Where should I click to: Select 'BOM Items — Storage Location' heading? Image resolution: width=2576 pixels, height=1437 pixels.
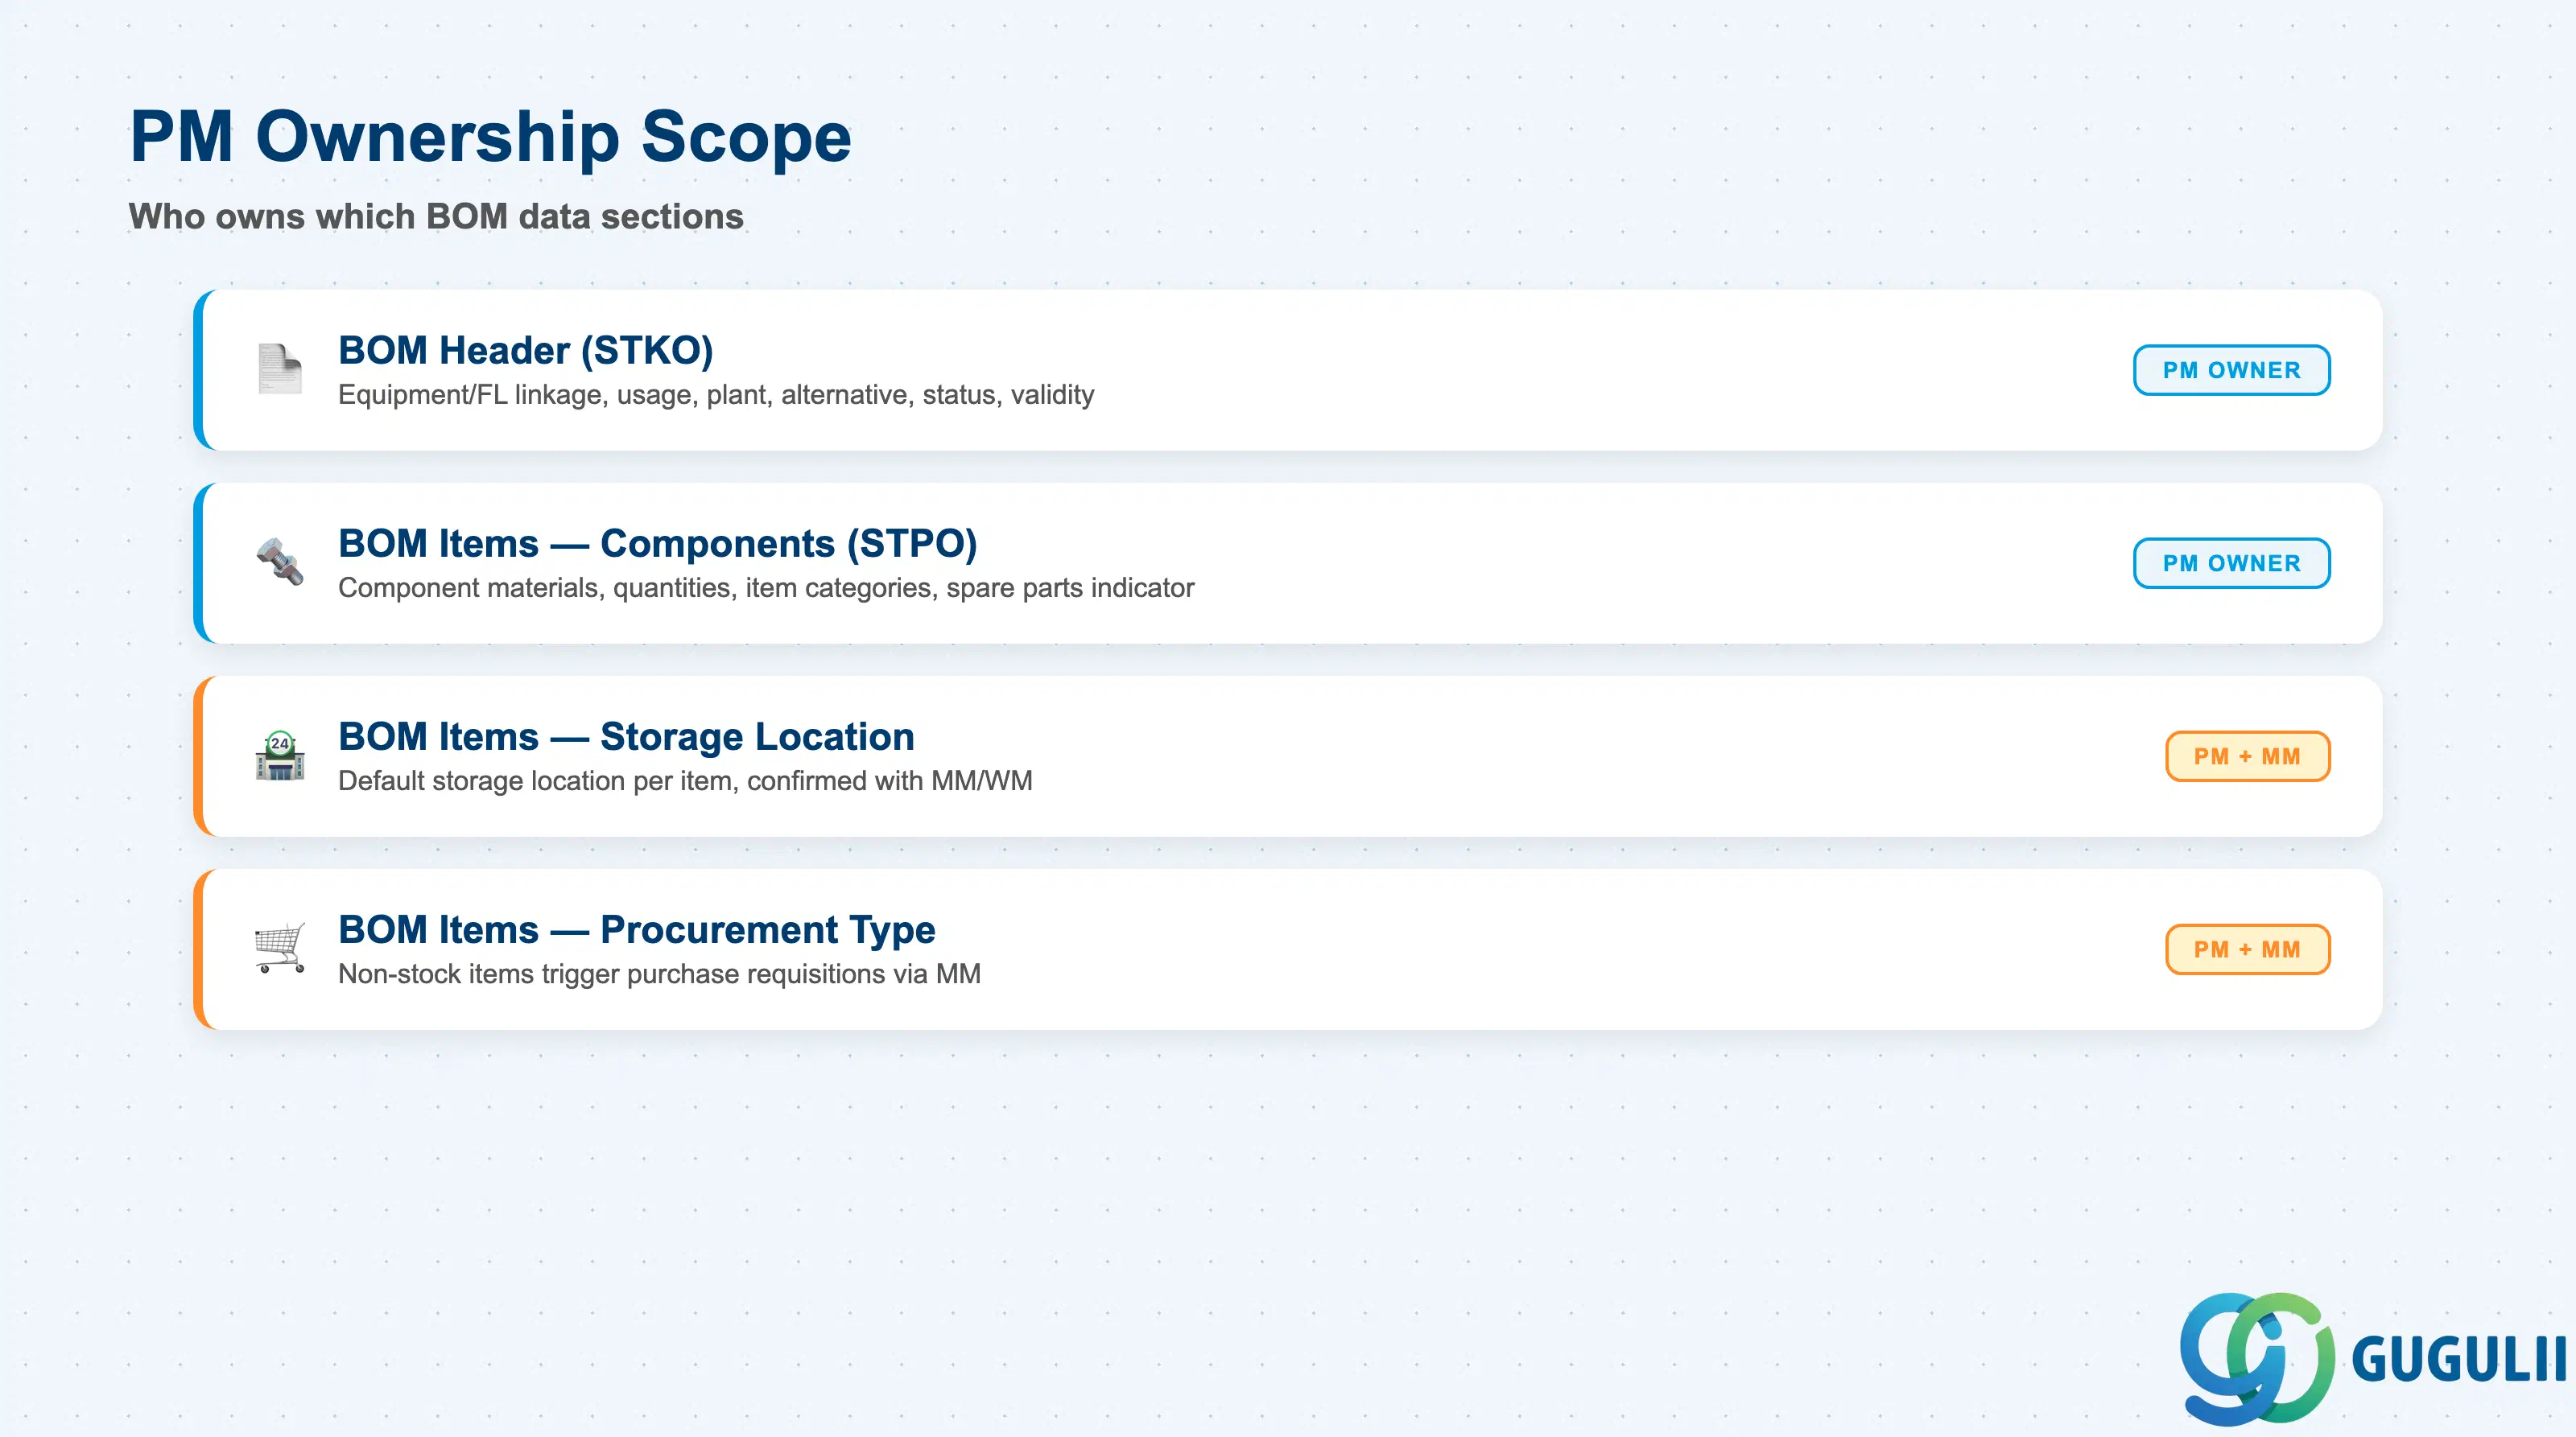tap(626, 736)
